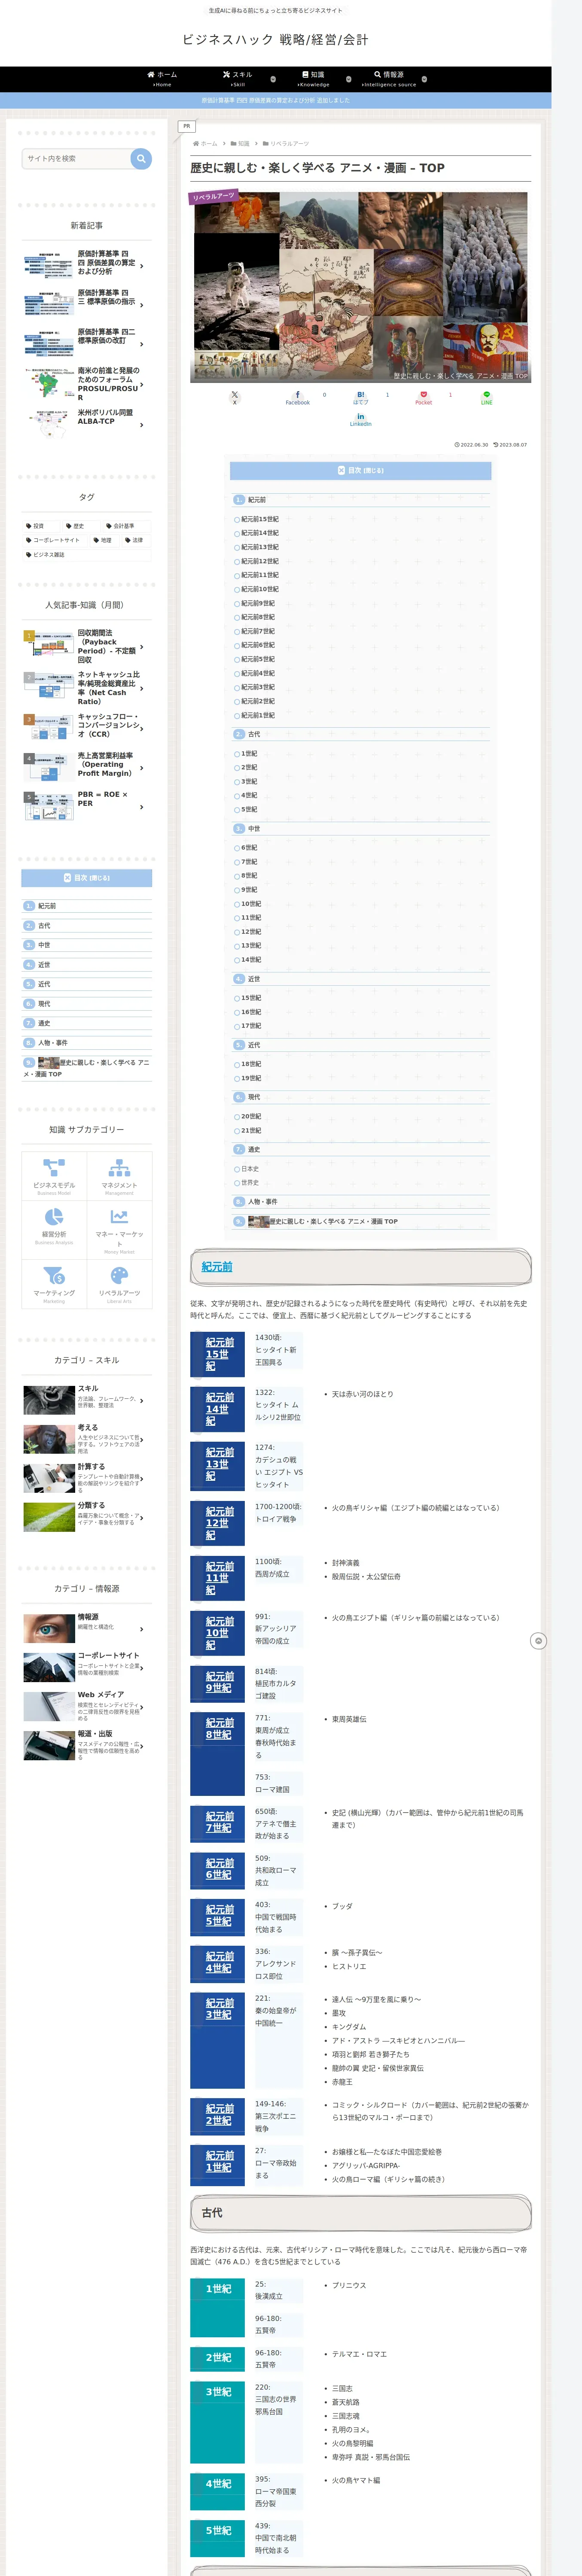Open the 情報源 (Intelligence source) navigation item
Screen dimensions: 582x2576
(x=389, y=78)
